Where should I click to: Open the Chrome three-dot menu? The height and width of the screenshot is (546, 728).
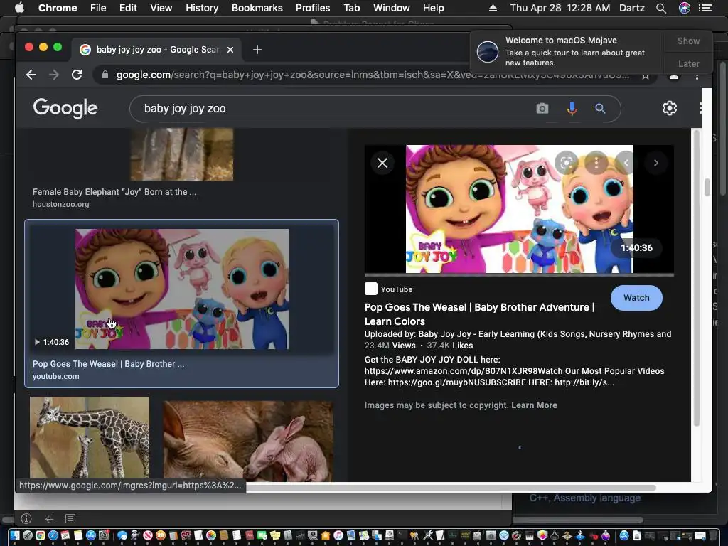coord(697,75)
